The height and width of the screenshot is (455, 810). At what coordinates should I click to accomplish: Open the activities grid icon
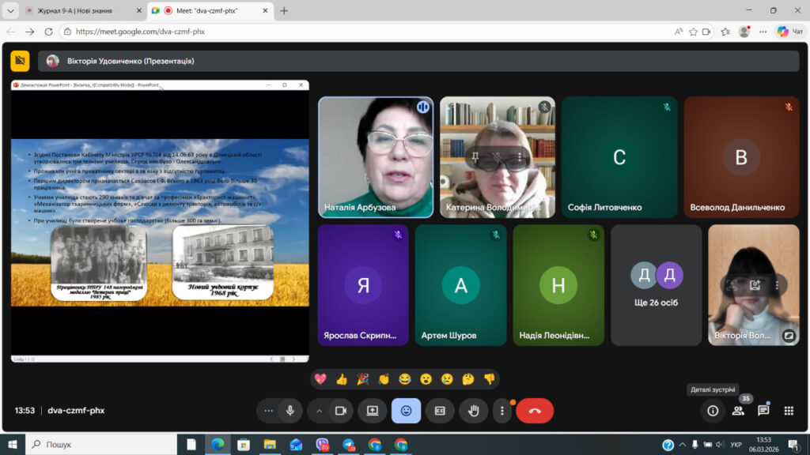789,411
